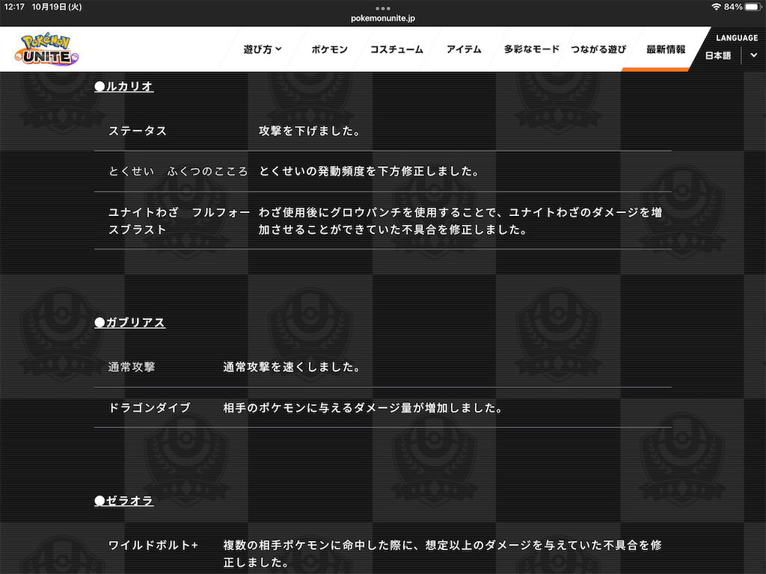This screenshot has height=574, width=766.
Task: Click the ユナイトわざ フルフォースブラスト label
Action: pos(179,221)
